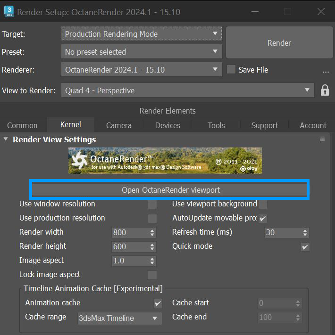Click the 'Timeline Animation Cache [Experimental]' group label
The image size is (335, 335).
pos(93,289)
